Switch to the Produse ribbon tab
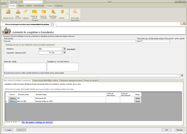The width and height of the screenshot is (187, 134). pos(12,6)
